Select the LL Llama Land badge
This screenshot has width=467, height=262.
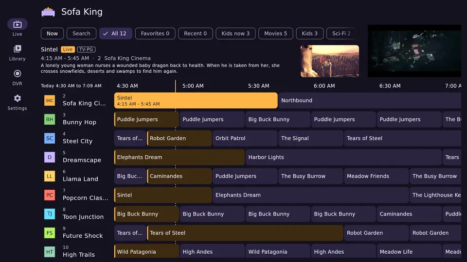point(50,176)
